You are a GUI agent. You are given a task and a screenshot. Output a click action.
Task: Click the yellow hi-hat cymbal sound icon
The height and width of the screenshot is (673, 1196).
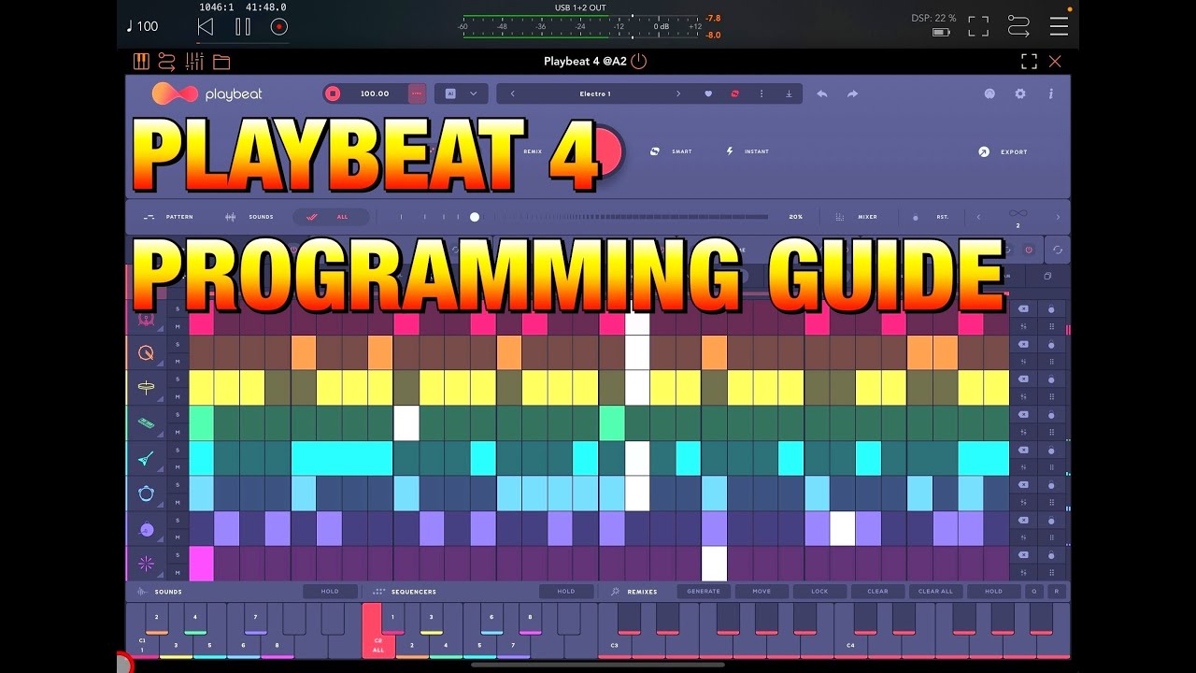(146, 388)
